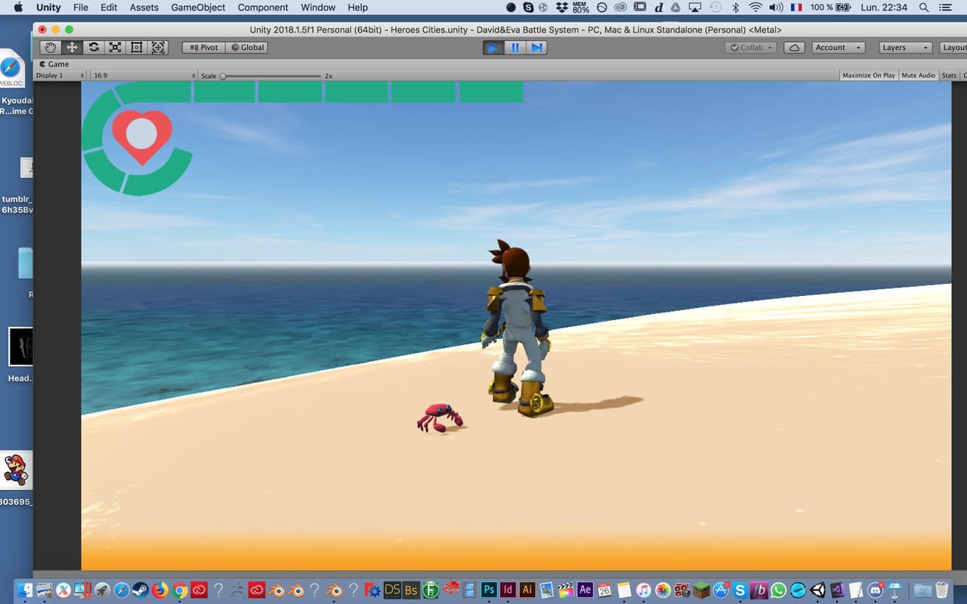Open the Assets menu
The height and width of the screenshot is (604, 967).
[144, 8]
